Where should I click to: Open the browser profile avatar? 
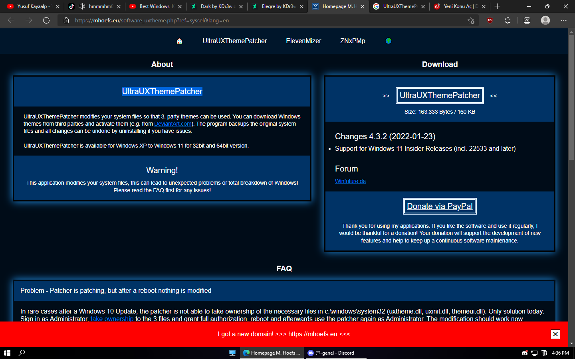[545, 20]
